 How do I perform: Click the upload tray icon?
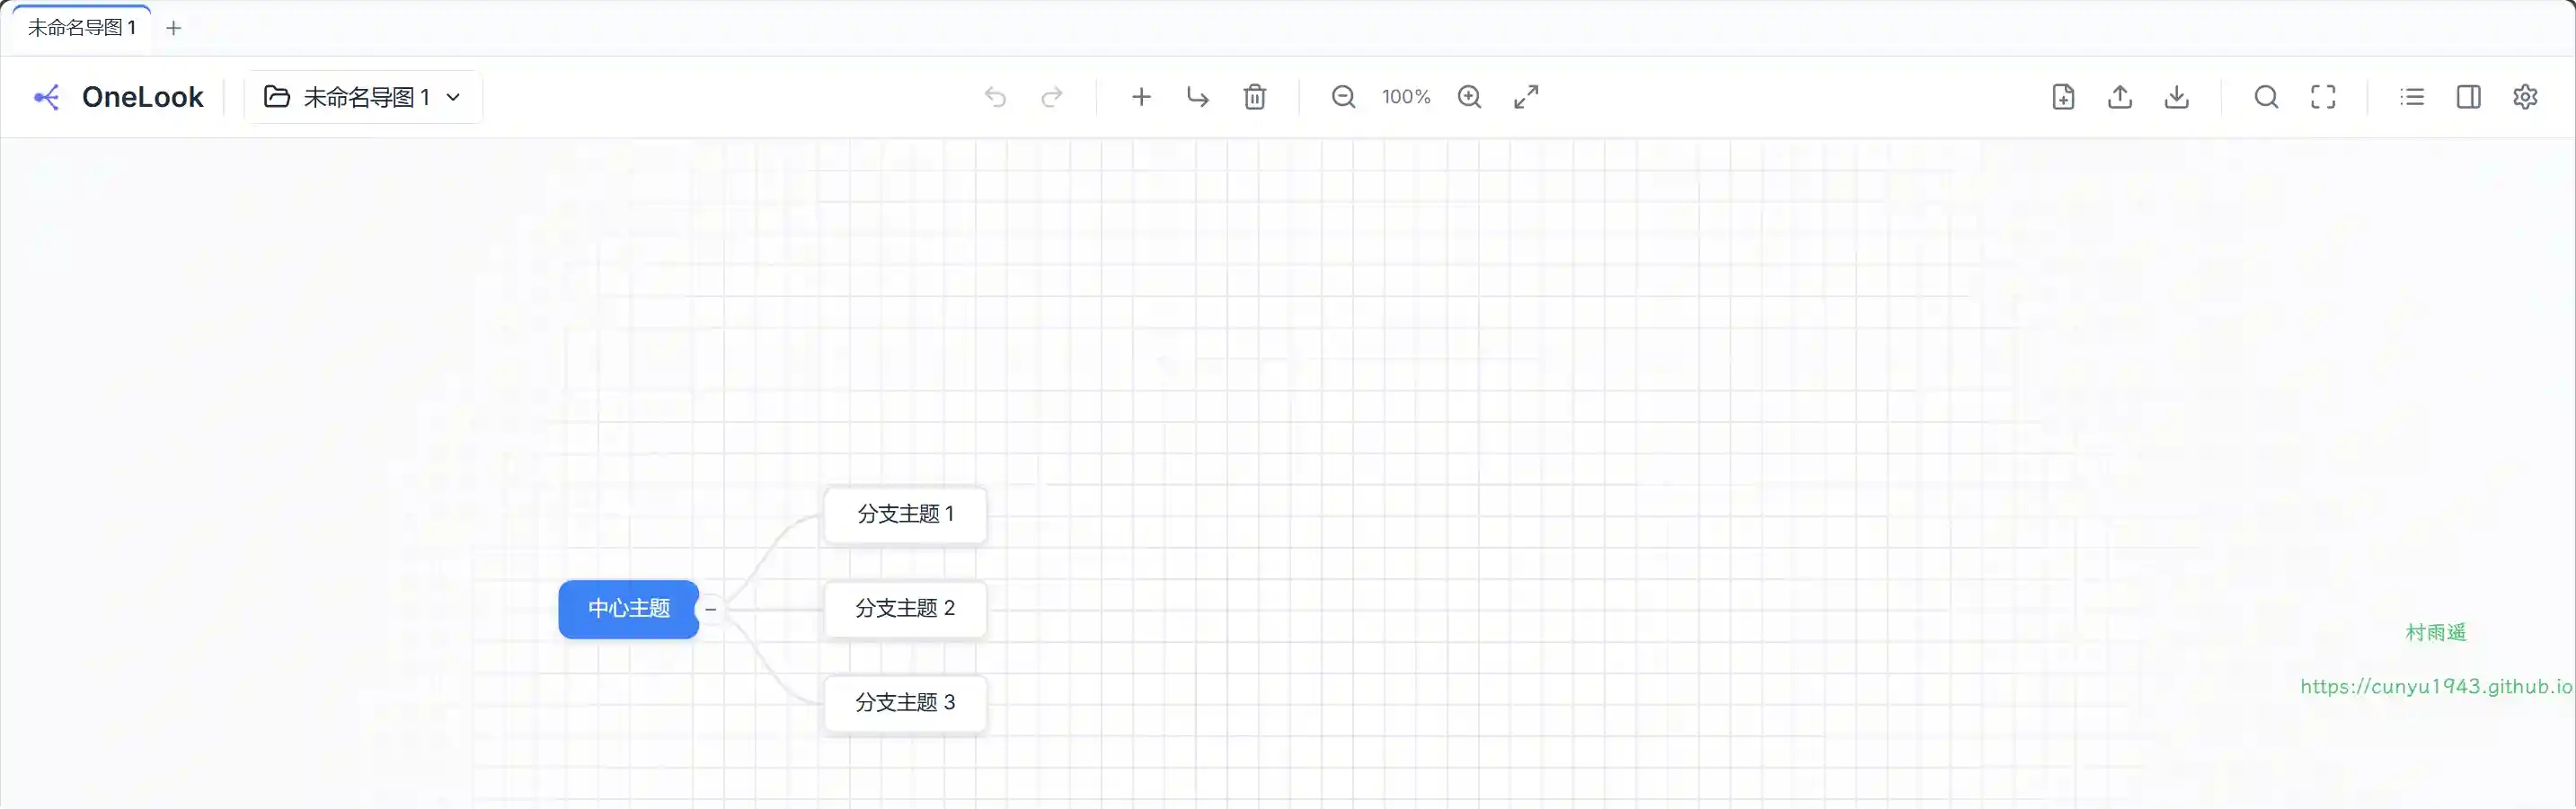(x=2120, y=97)
